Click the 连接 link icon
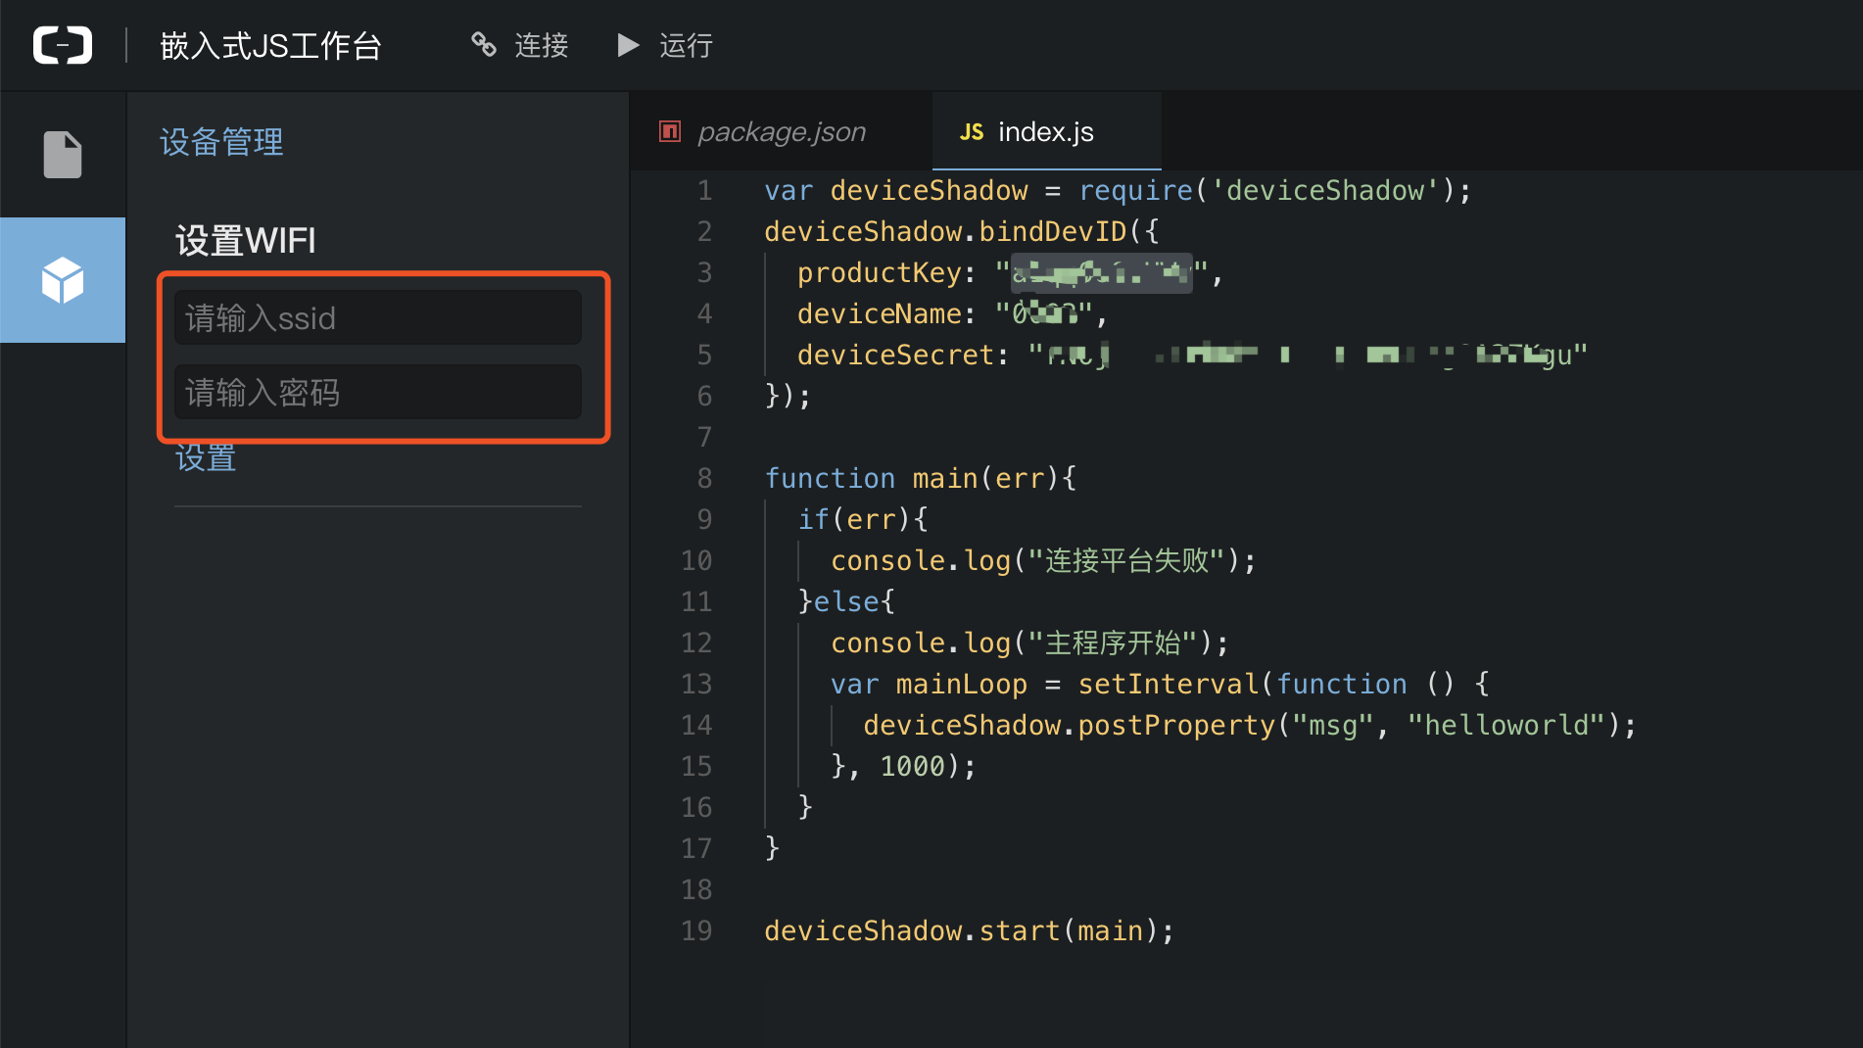 (484, 45)
